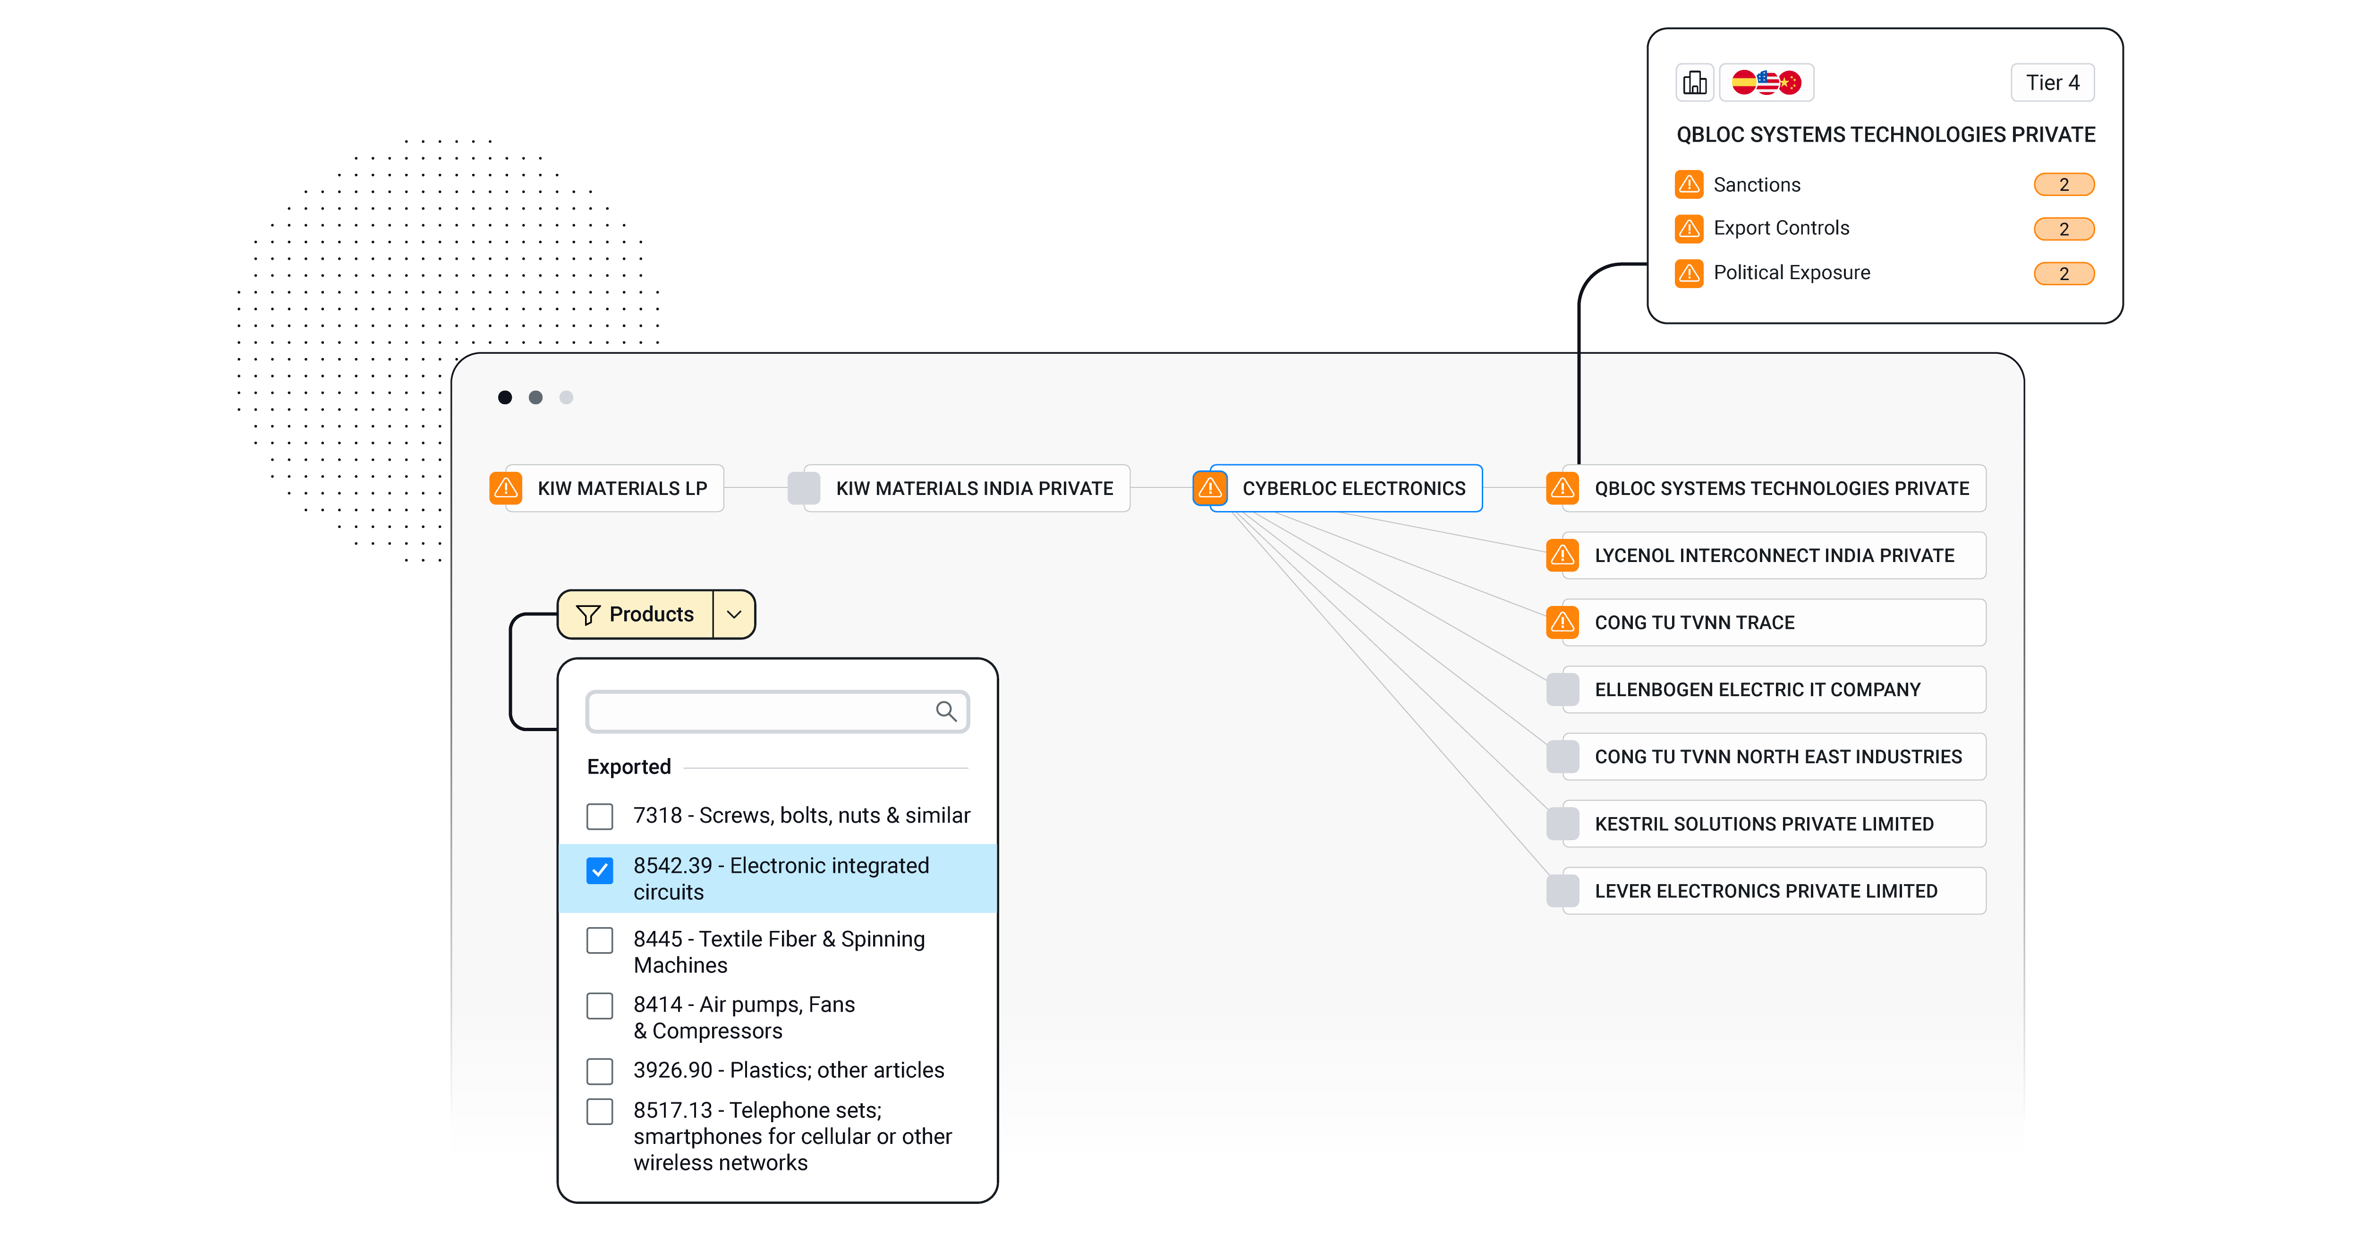Check 8517.13 - Telephone sets; smartphones option
Image resolution: width=2361 pixels, height=1236 pixels.
click(x=599, y=1111)
